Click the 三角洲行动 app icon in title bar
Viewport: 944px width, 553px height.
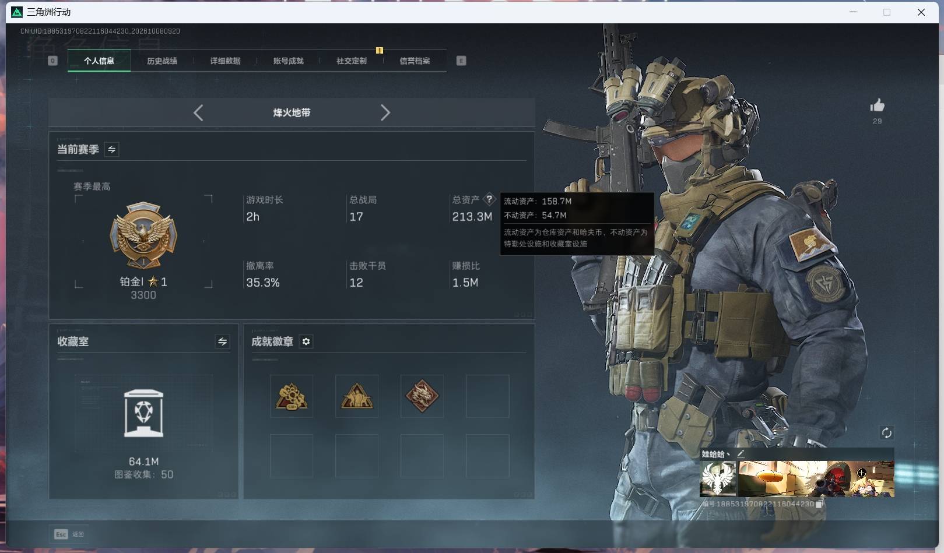(17, 12)
